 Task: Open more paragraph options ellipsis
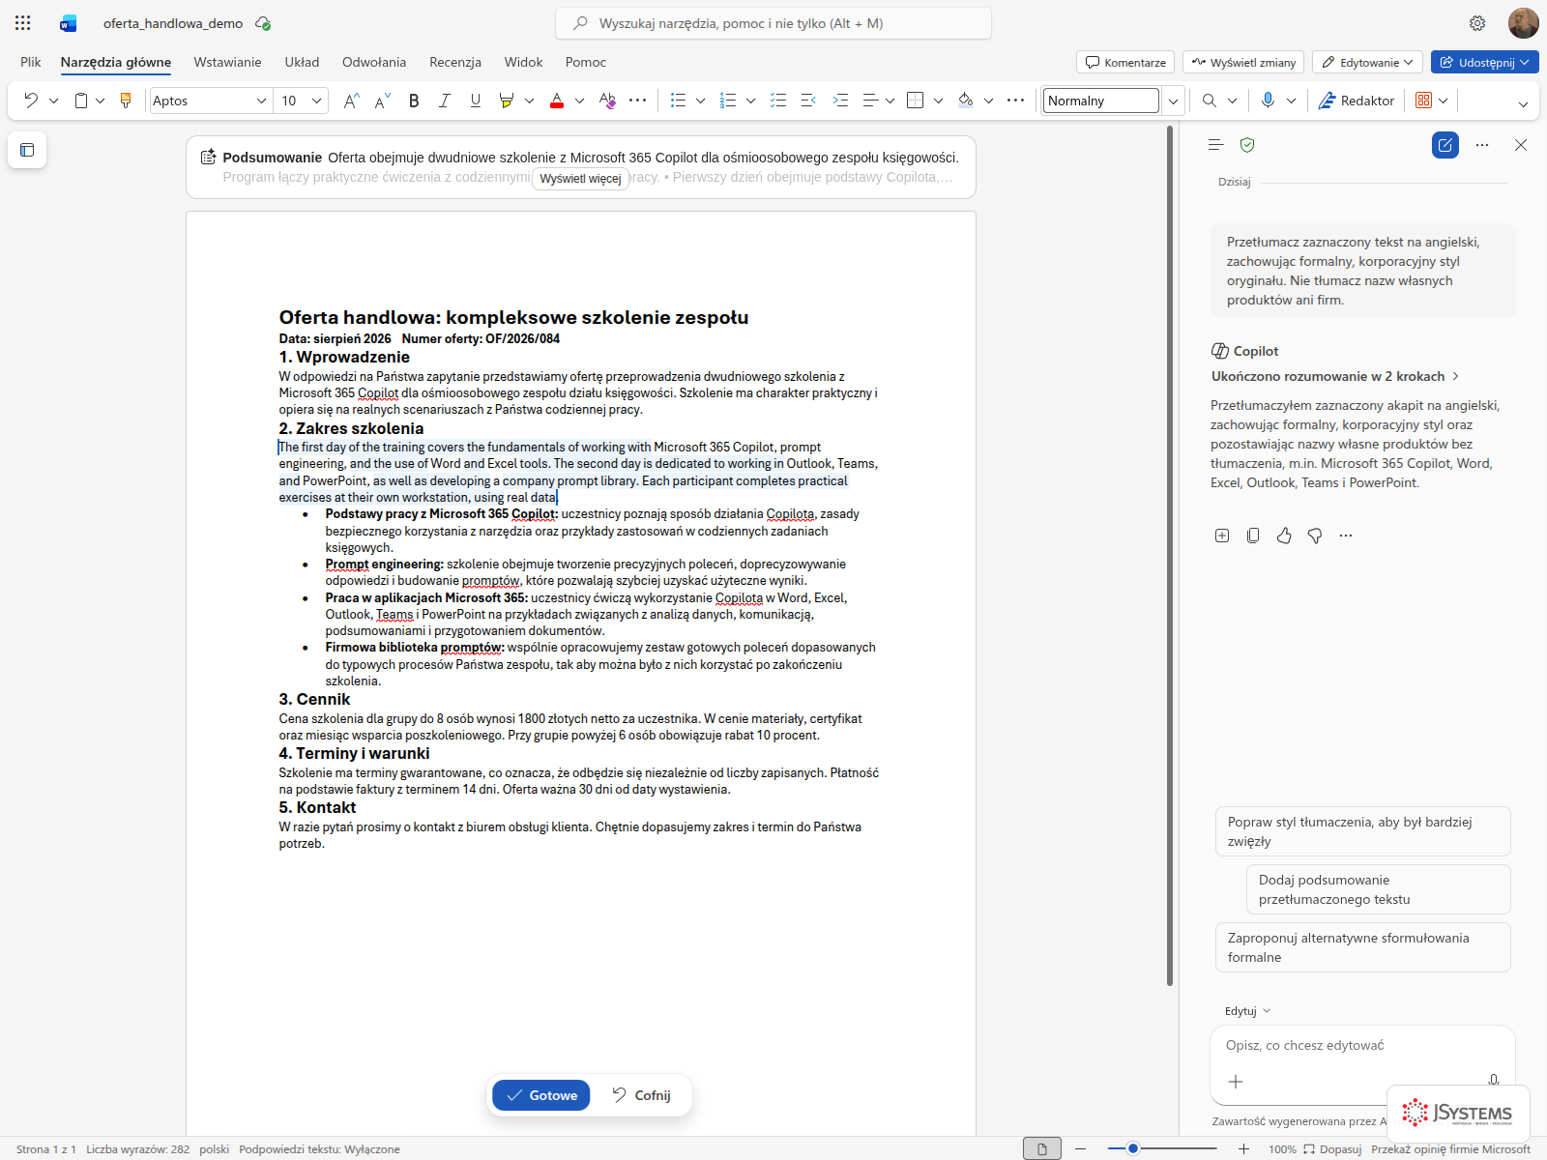click(x=1015, y=101)
